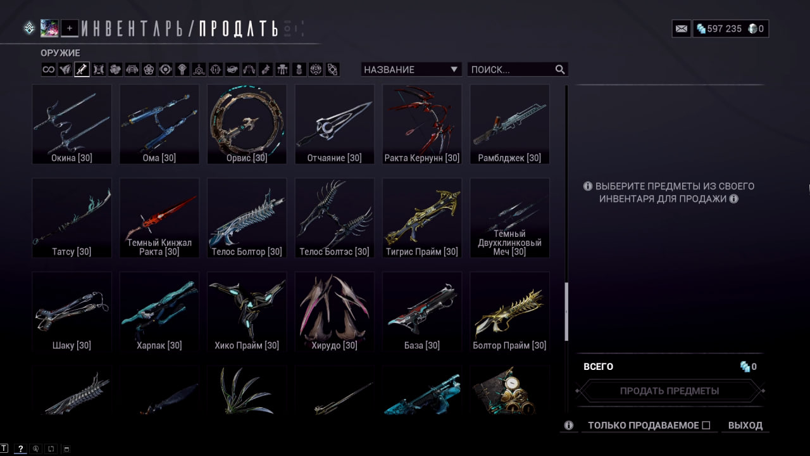This screenshot has width=810, height=456.
Task: Toggle the ТОЛЬКО ПРОДАВАЕМОЕ checkbox
Action: (x=706, y=426)
